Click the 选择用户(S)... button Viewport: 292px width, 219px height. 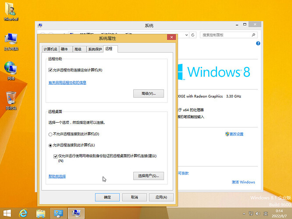pyautogui.click(x=149, y=176)
